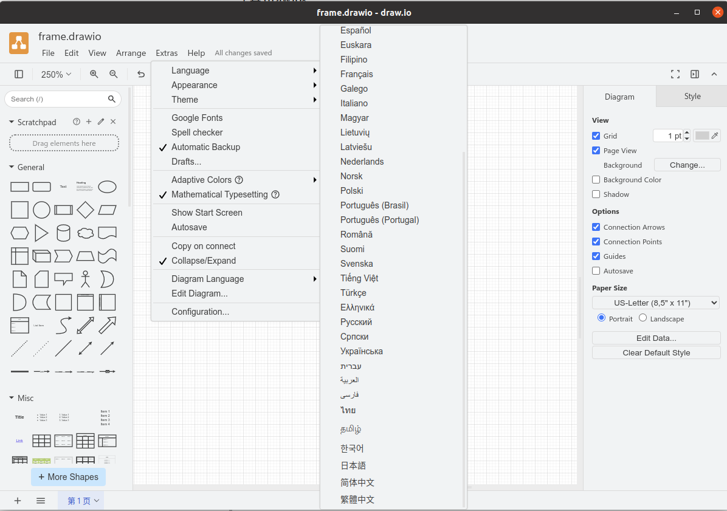Toggle the sidebar panels icon in toolbar
The width and height of the screenshot is (727, 511).
point(19,74)
